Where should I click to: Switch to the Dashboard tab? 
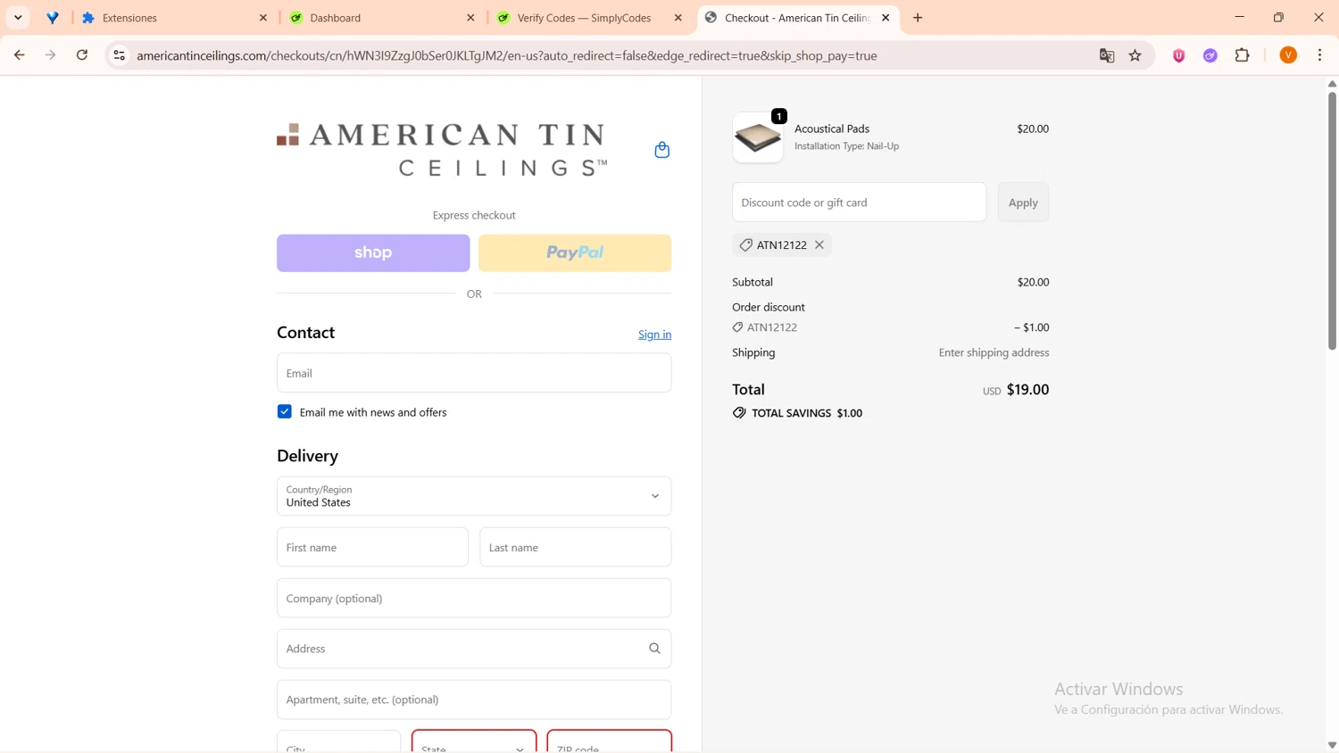point(384,18)
